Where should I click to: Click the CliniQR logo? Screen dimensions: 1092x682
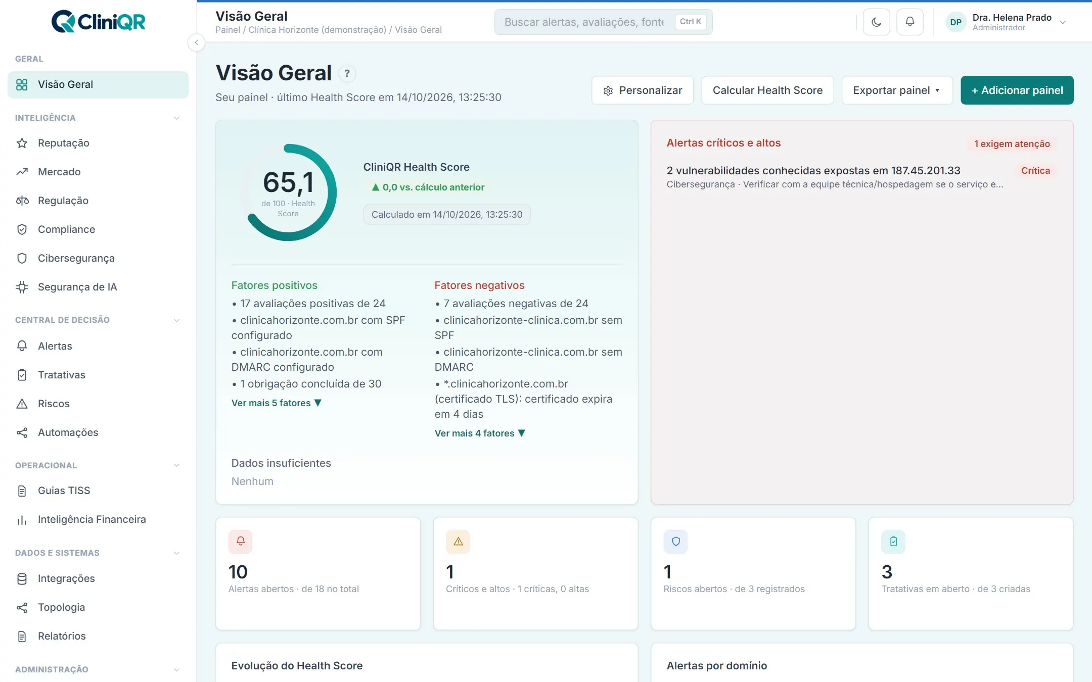point(98,21)
